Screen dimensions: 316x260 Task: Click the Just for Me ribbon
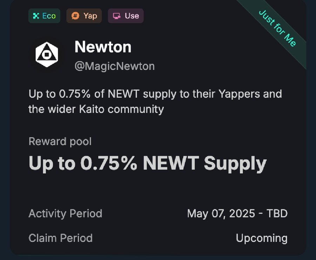[x=277, y=28]
